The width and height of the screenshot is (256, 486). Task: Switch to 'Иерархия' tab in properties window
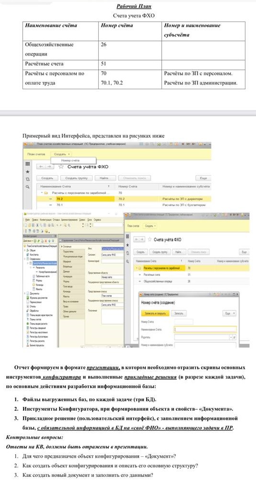pos(71,261)
